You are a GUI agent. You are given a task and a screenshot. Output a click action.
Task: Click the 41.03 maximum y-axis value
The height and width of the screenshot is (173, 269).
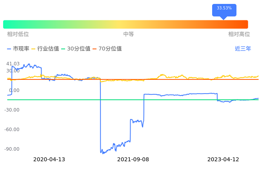[x=13, y=64]
